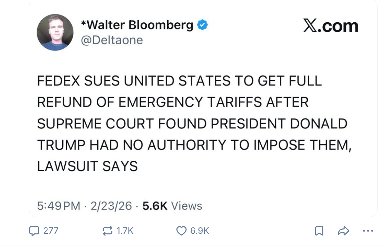The width and height of the screenshot is (386, 249).
Task: Open the three-dot more options menu
Action: pos(368,231)
